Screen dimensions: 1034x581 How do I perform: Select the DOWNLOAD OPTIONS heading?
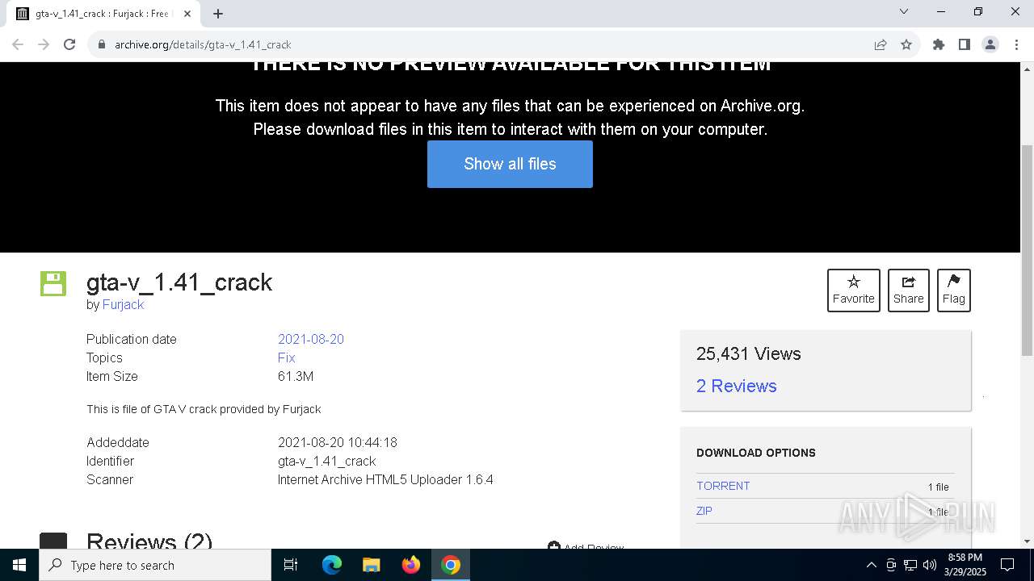click(756, 453)
